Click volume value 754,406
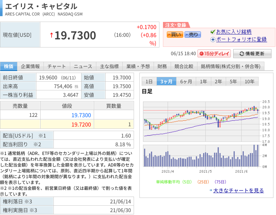 [x=63, y=86]
